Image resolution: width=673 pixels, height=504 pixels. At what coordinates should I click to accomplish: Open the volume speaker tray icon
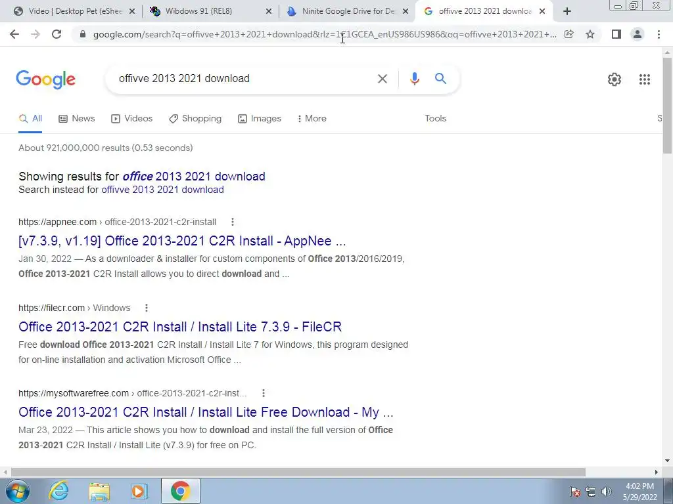(606, 492)
